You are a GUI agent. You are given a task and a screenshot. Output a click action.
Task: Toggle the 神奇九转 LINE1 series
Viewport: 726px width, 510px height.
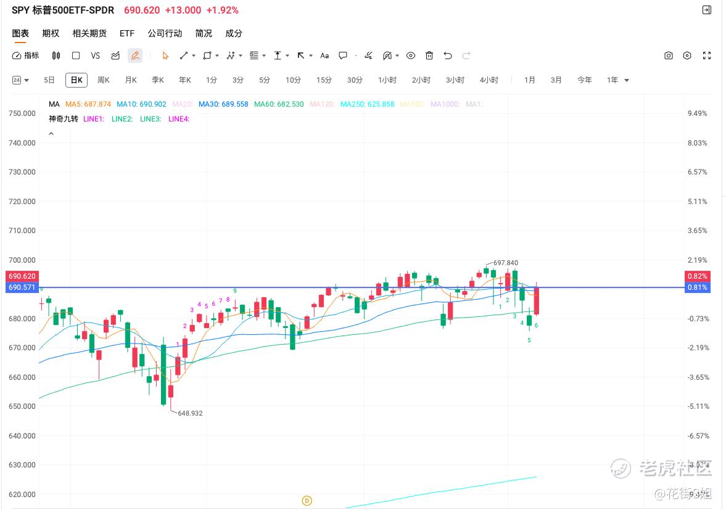pos(94,119)
